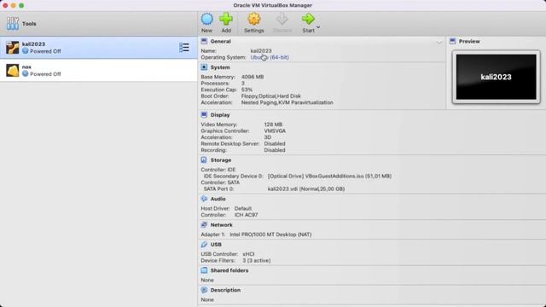Click the Floppy, Optical, Hard Disk boot order
546x307 pixels.
pos(271,96)
